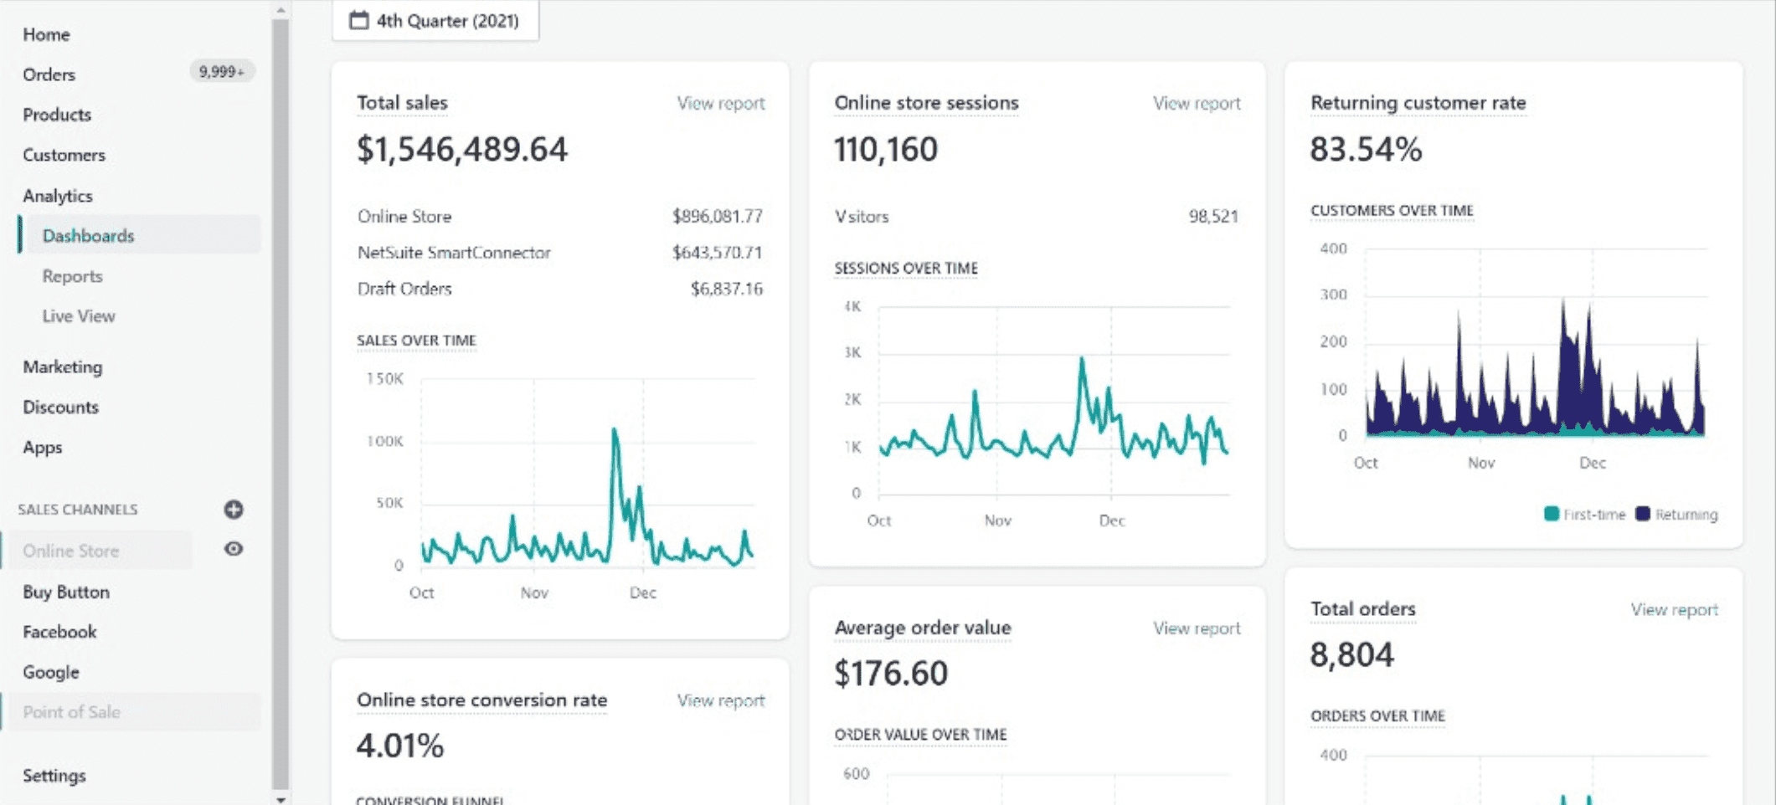The image size is (1776, 805).
Task: Add a new sales channel plus icon
Action: [234, 510]
